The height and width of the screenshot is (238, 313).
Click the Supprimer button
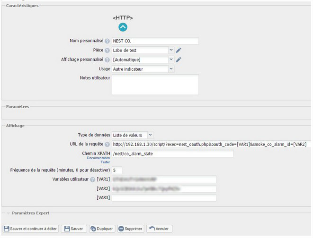pyautogui.click(x=131, y=229)
